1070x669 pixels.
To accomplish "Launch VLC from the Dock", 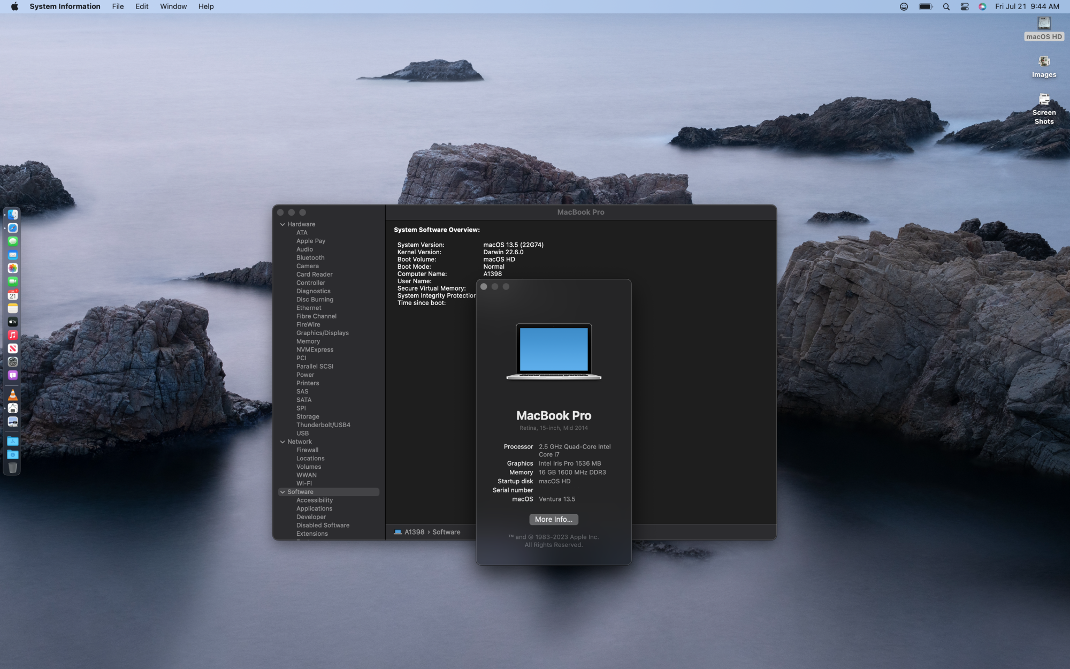I will click(x=13, y=395).
